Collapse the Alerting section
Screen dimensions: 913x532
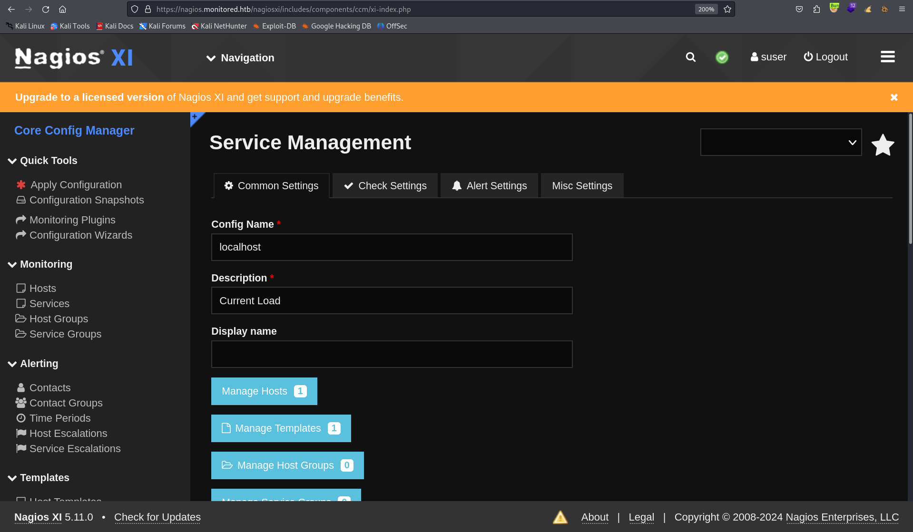[33, 364]
